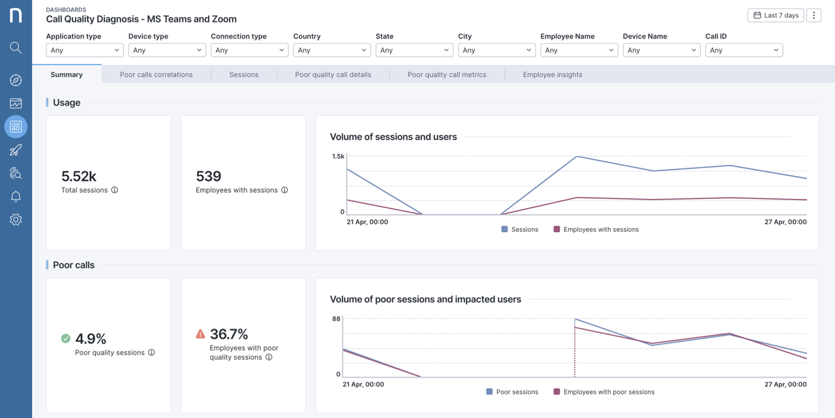The image size is (835, 418).
Task: Open the monitoring panel icon below the compass
Action: [x=16, y=103]
